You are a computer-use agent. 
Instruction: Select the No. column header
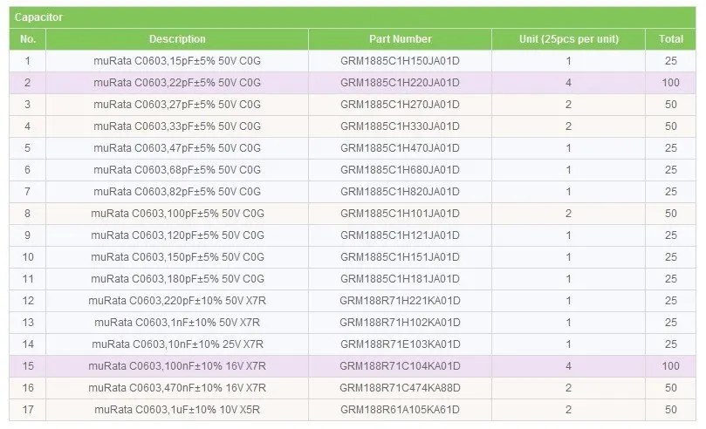point(27,39)
